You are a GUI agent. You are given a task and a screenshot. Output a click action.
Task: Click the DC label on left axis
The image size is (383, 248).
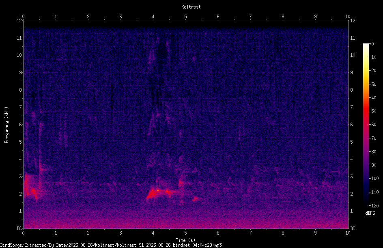(x=19, y=229)
